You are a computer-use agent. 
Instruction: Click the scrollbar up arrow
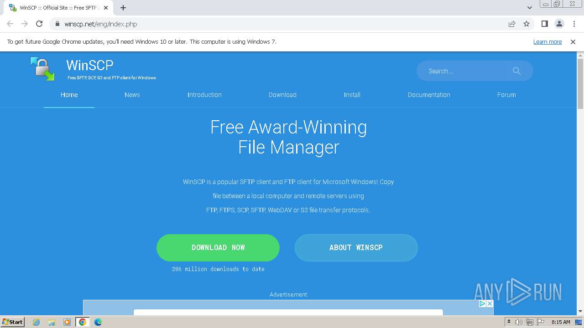click(580, 55)
